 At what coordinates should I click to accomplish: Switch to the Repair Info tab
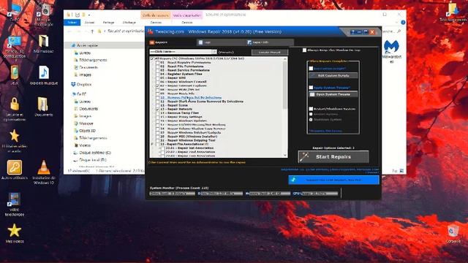click(x=270, y=42)
